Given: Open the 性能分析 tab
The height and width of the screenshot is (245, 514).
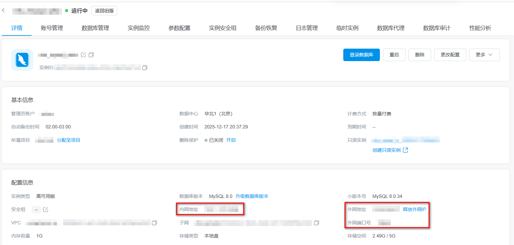Looking at the screenshot, I should point(480,28).
